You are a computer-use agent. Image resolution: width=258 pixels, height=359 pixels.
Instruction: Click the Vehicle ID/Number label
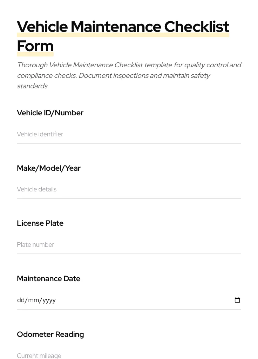pos(50,113)
